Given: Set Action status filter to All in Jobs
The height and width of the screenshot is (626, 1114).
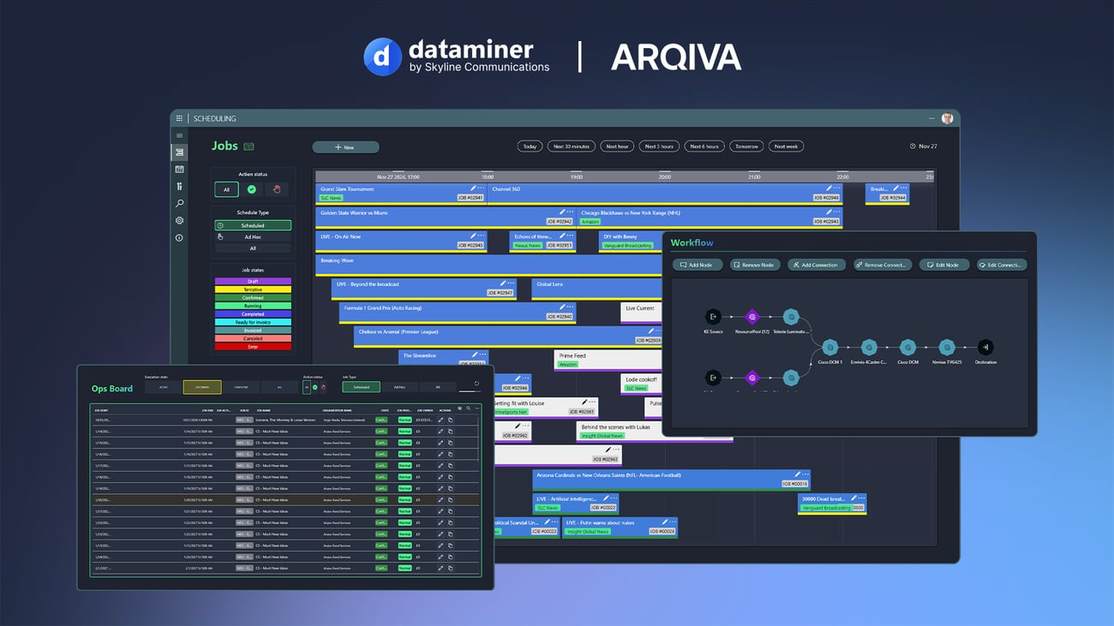Looking at the screenshot, I should click(226, 189).
